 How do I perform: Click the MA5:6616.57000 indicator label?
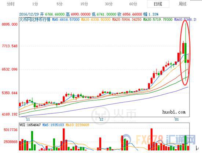point(66,19)
